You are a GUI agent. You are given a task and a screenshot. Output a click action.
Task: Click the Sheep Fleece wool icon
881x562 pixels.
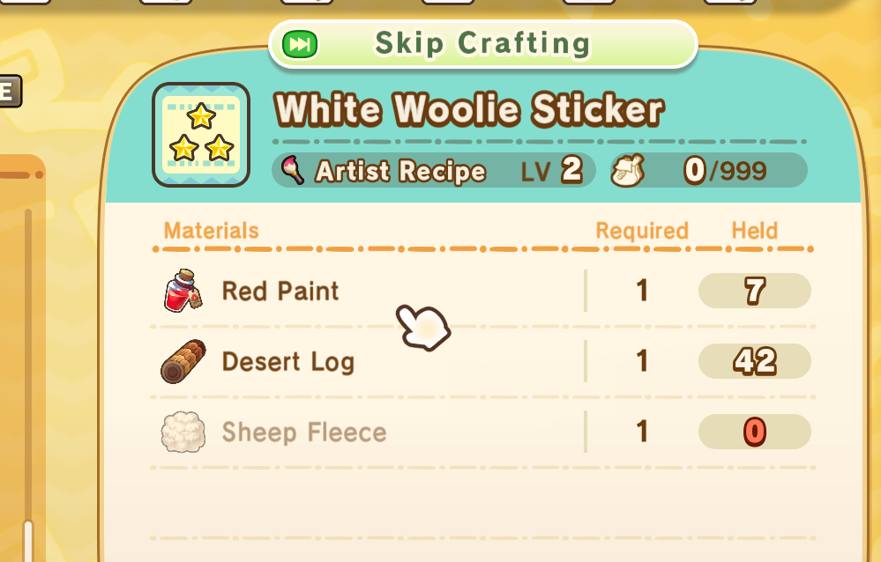point(183,432)
